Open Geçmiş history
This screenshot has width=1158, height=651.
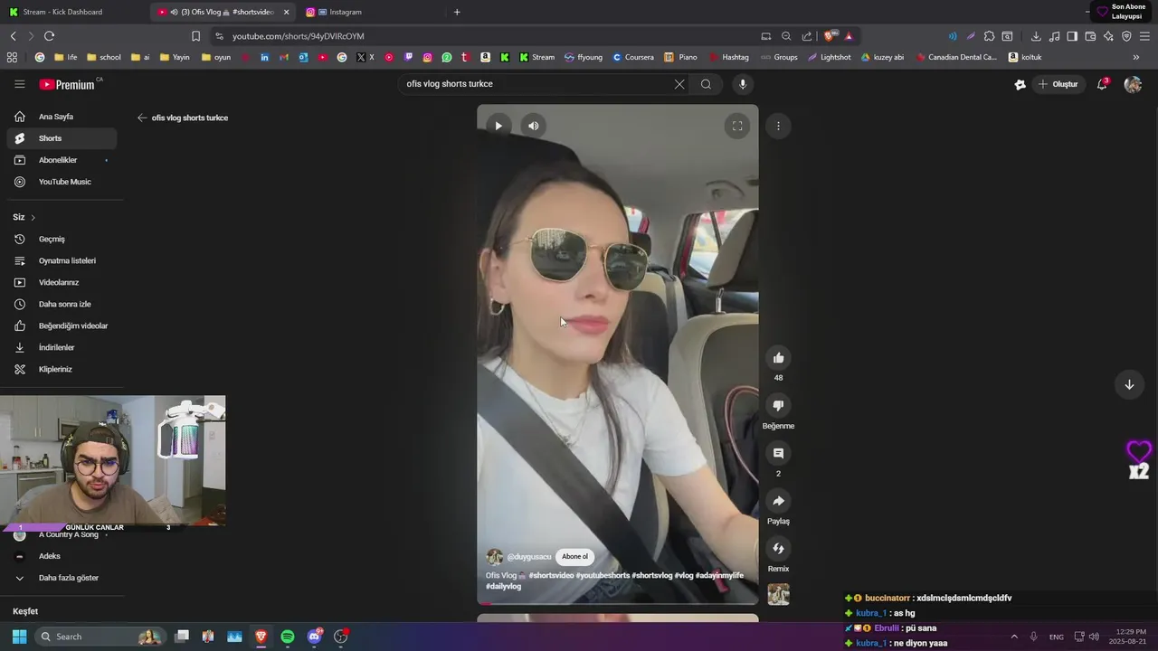pos(62,239)
